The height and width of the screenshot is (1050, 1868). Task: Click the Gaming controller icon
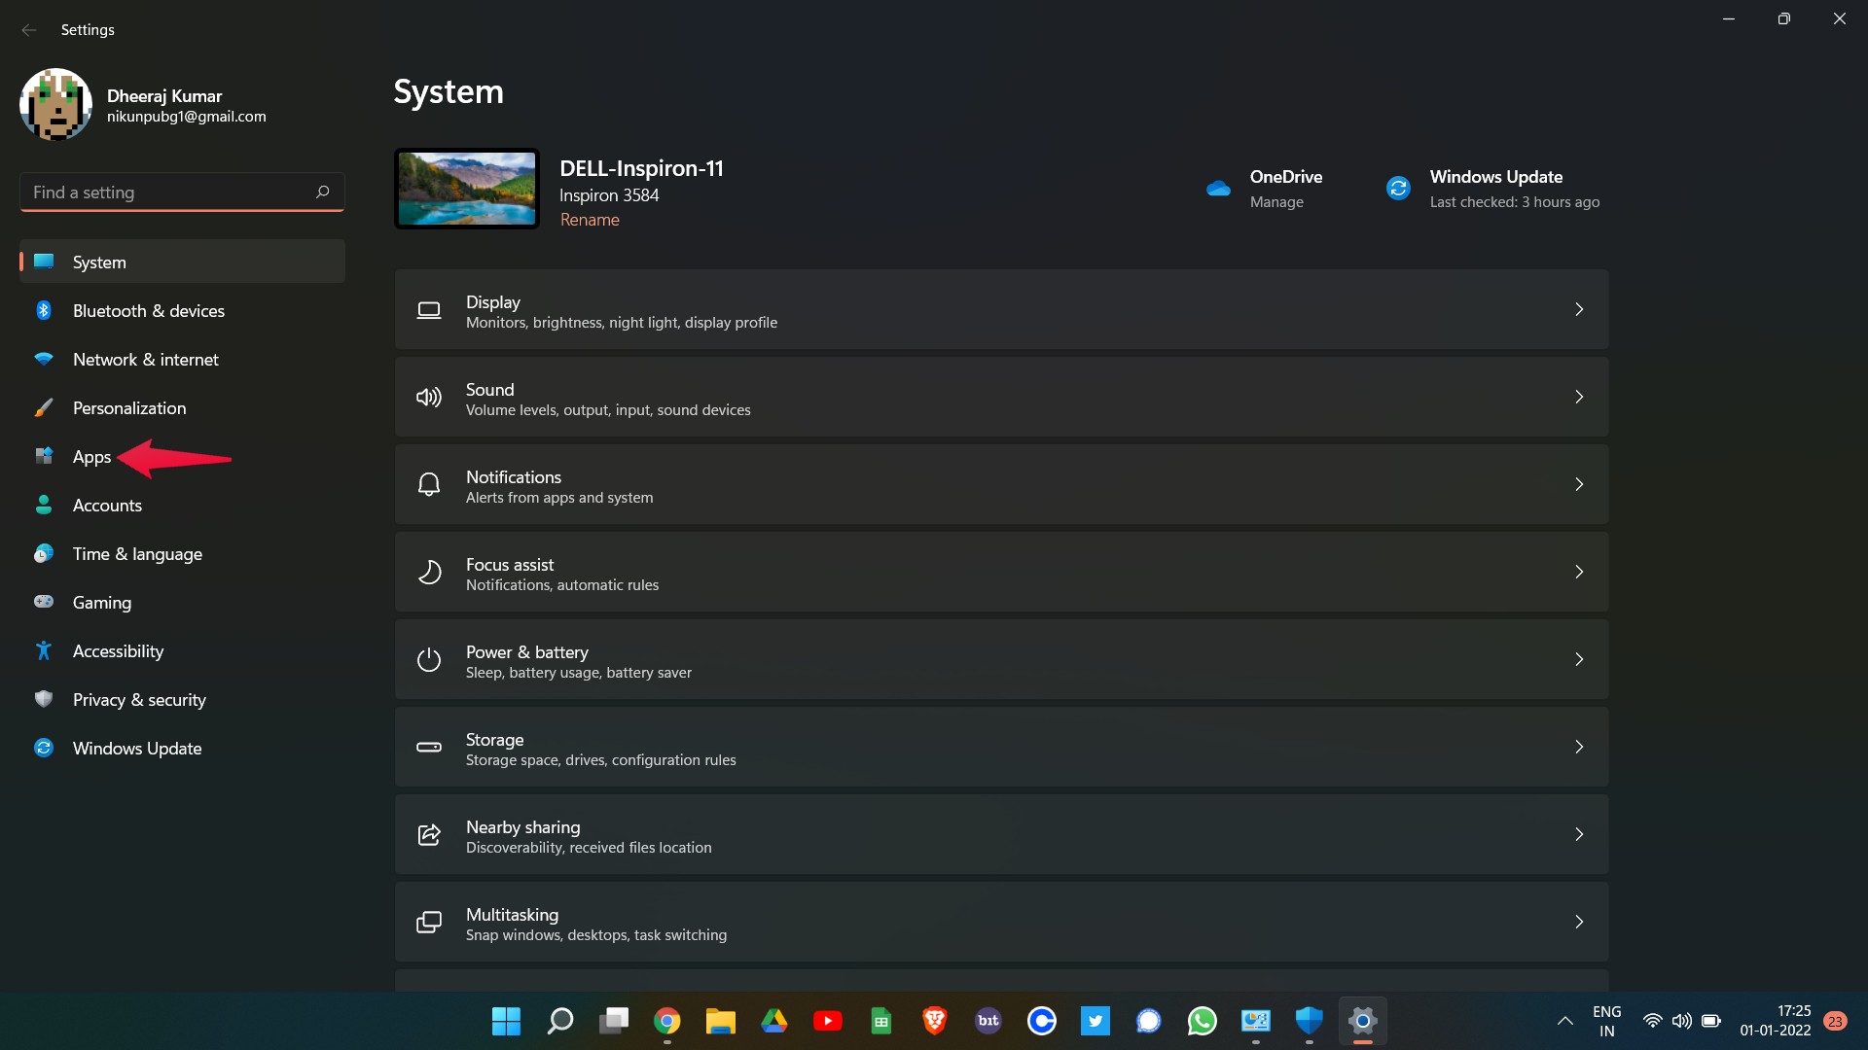44,603
